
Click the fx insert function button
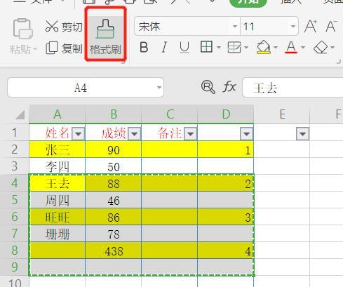pyautogui.click(x=229, y=87)
